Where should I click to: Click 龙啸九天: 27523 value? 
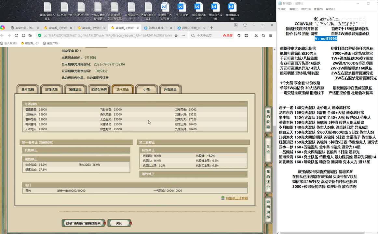(186, 119)
